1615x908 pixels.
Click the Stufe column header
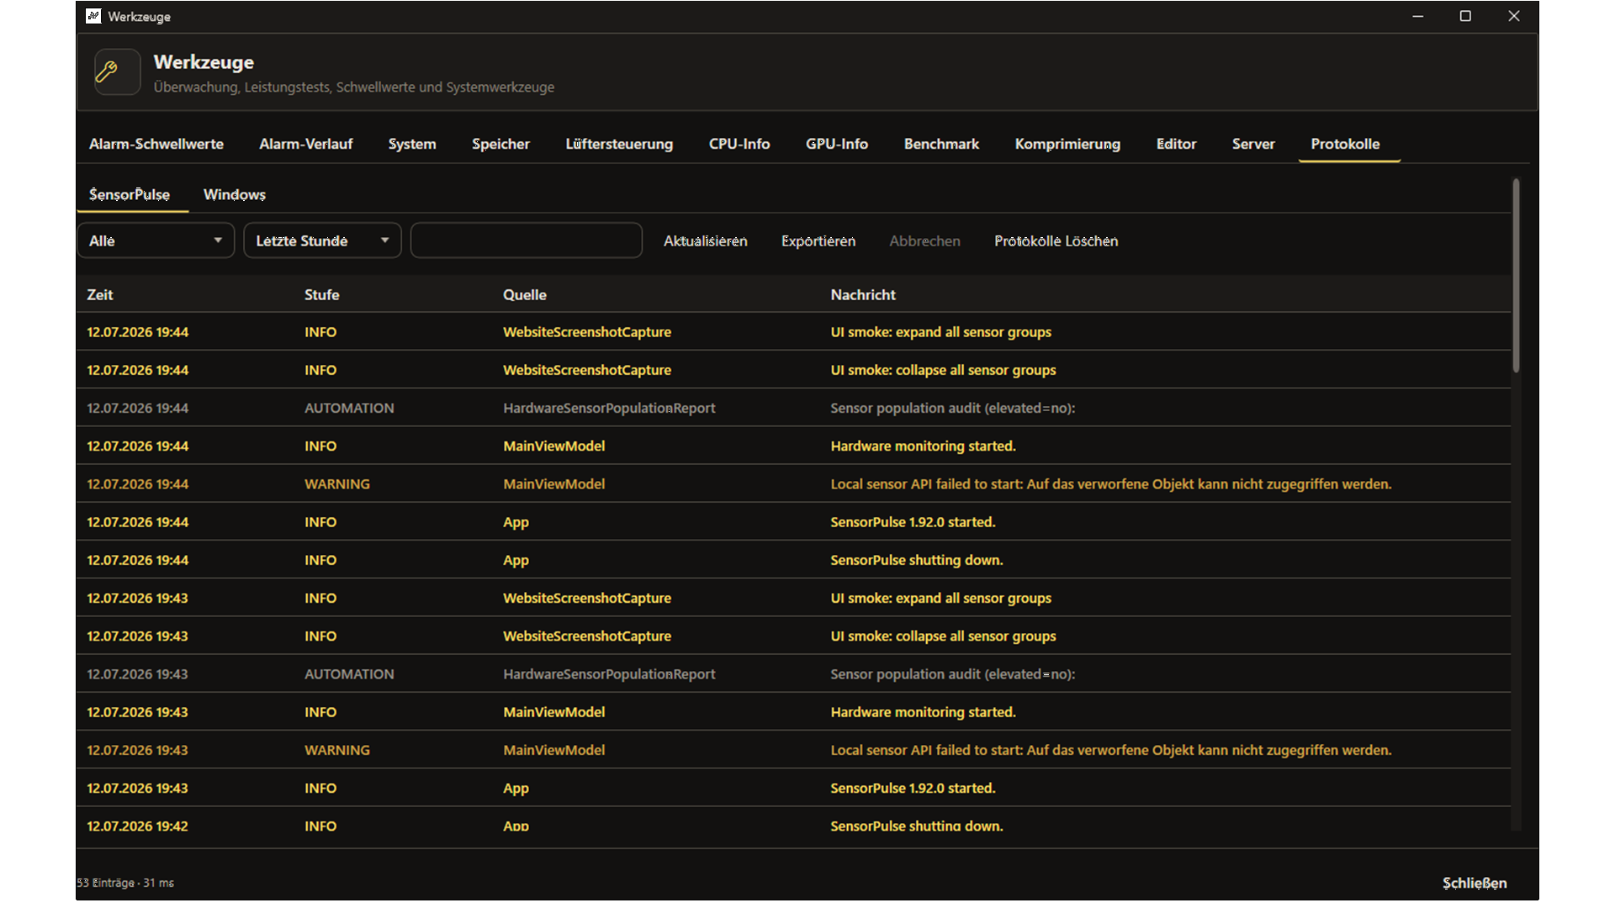point(322,295)
